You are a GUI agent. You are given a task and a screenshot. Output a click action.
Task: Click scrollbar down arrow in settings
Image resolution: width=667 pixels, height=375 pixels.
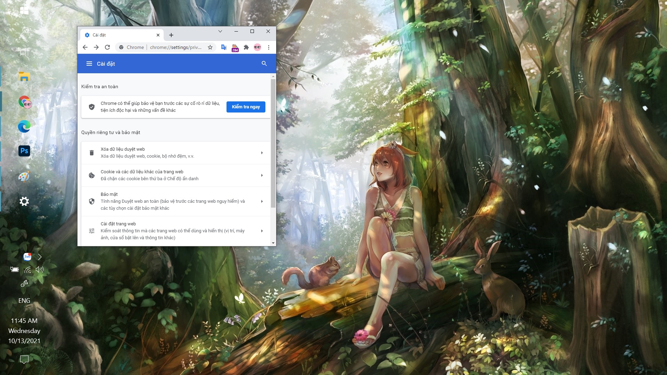tap(273, 243)
